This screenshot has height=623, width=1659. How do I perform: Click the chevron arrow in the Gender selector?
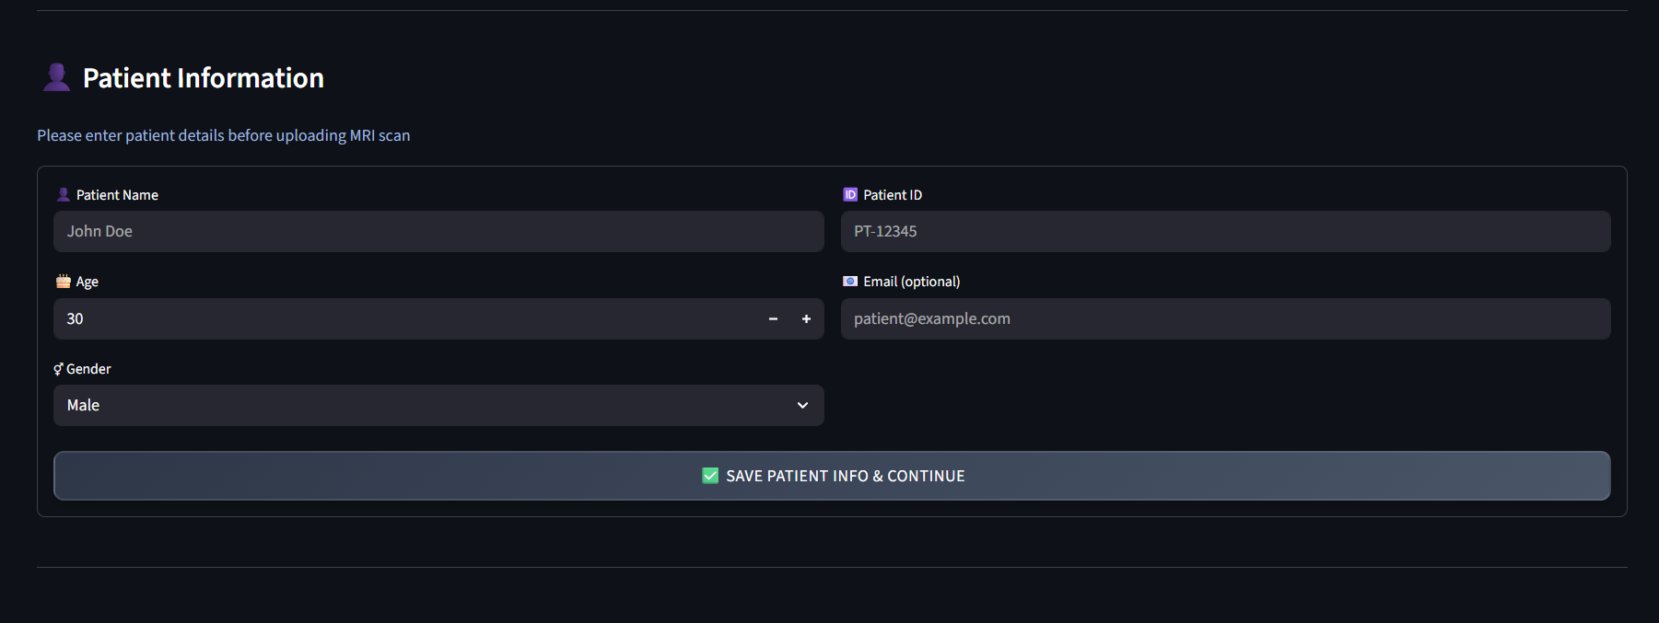802,406
